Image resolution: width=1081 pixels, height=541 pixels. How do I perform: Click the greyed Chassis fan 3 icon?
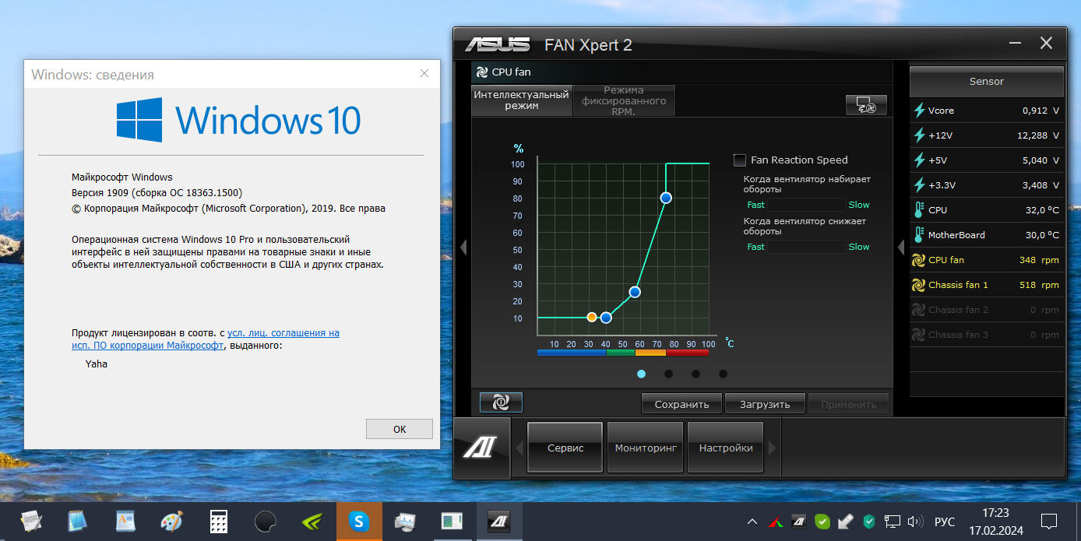pos(919,335)
